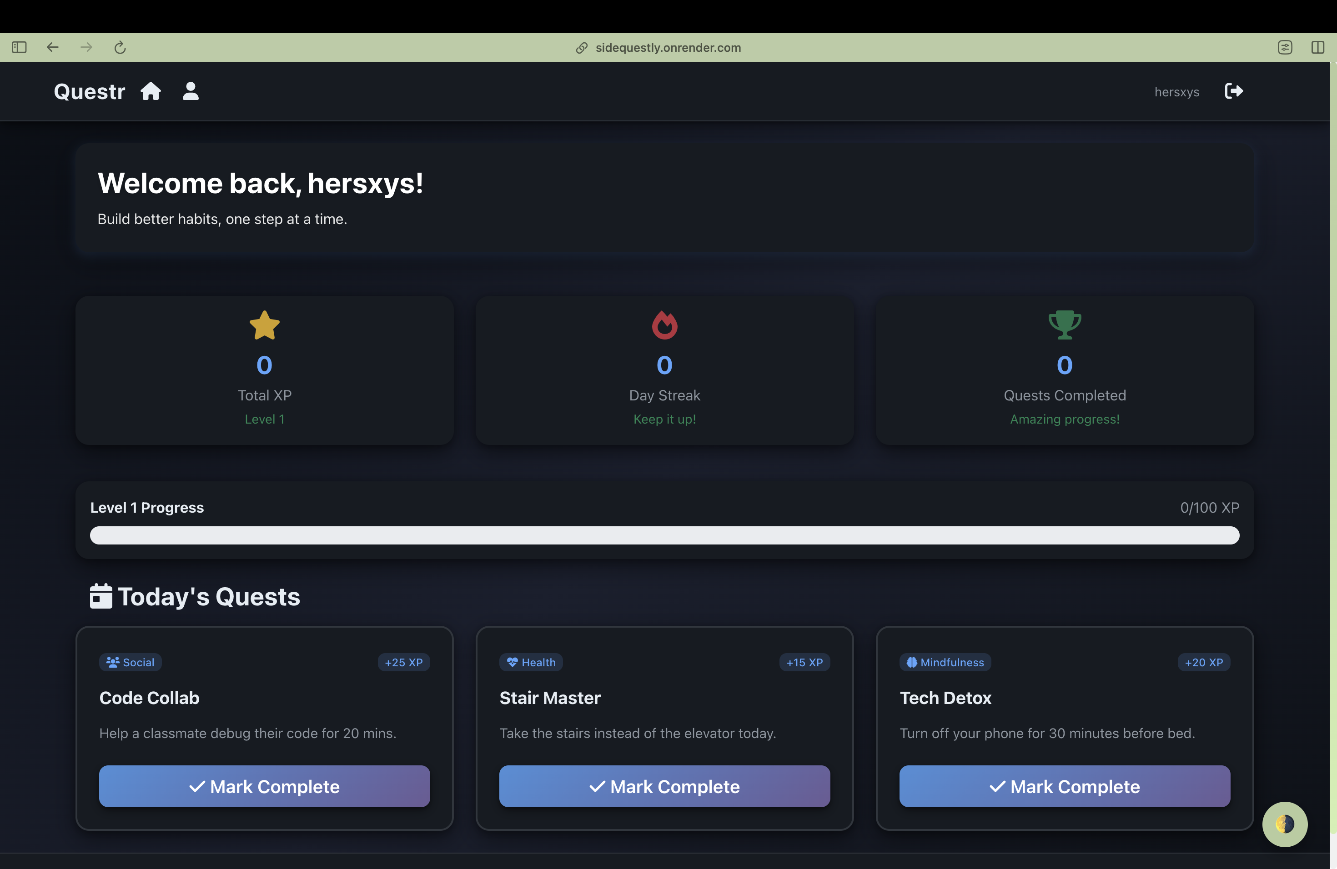1337x869 pixels.
Task: Click the flame Day Streak icon
Action: tap(664, 325)
